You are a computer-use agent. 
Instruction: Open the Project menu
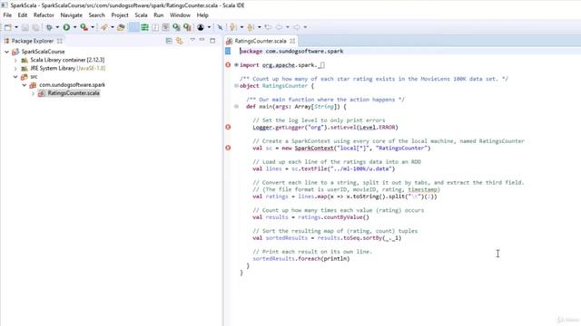pyautogui.click(x=120, y=15)
